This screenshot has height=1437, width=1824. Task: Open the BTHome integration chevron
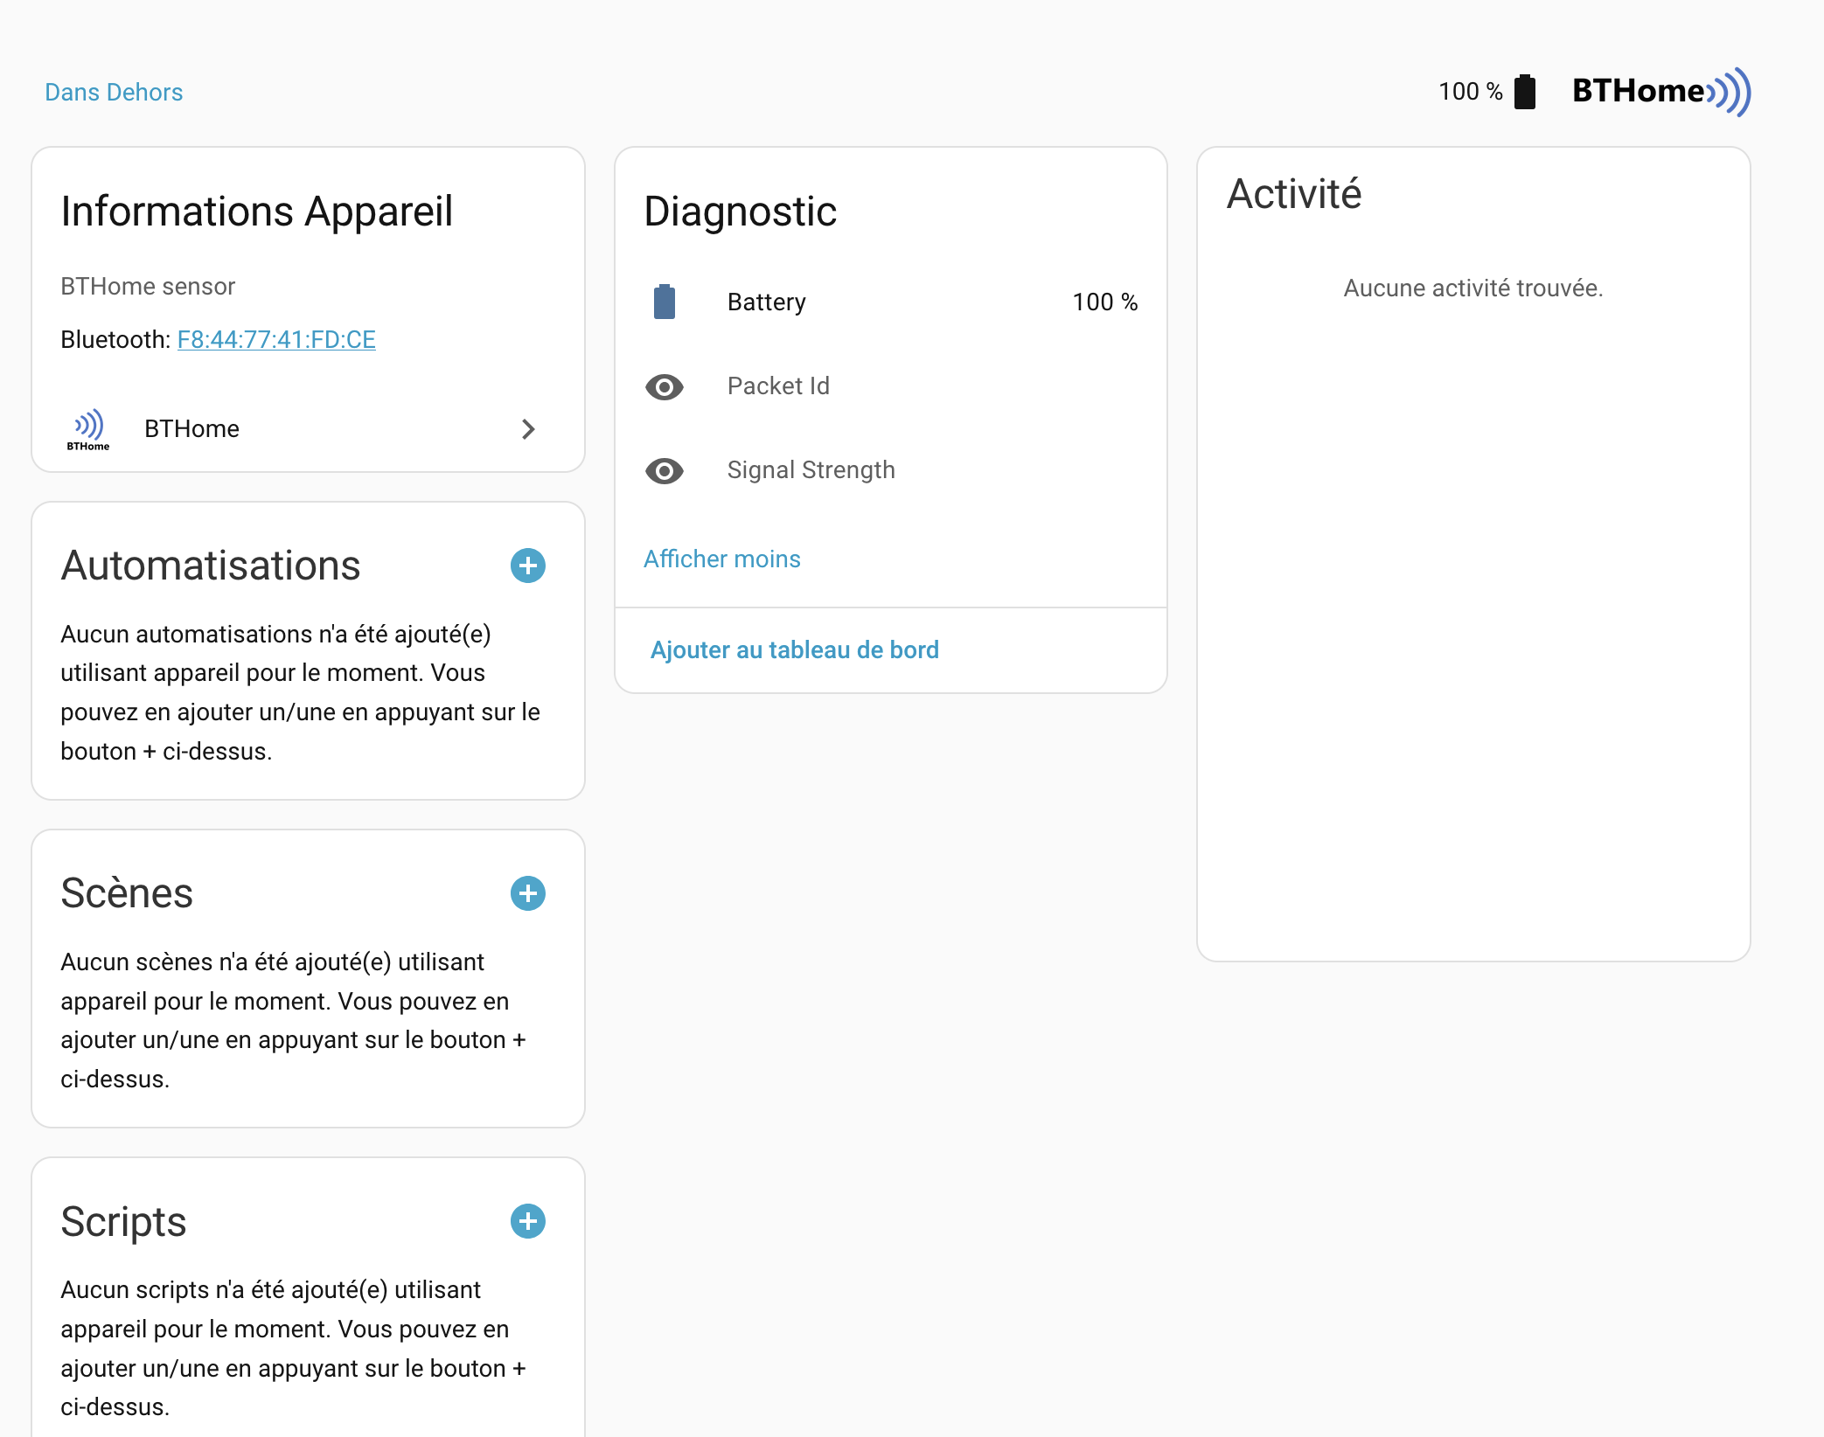pyautogui.click(x=528, y=429)
